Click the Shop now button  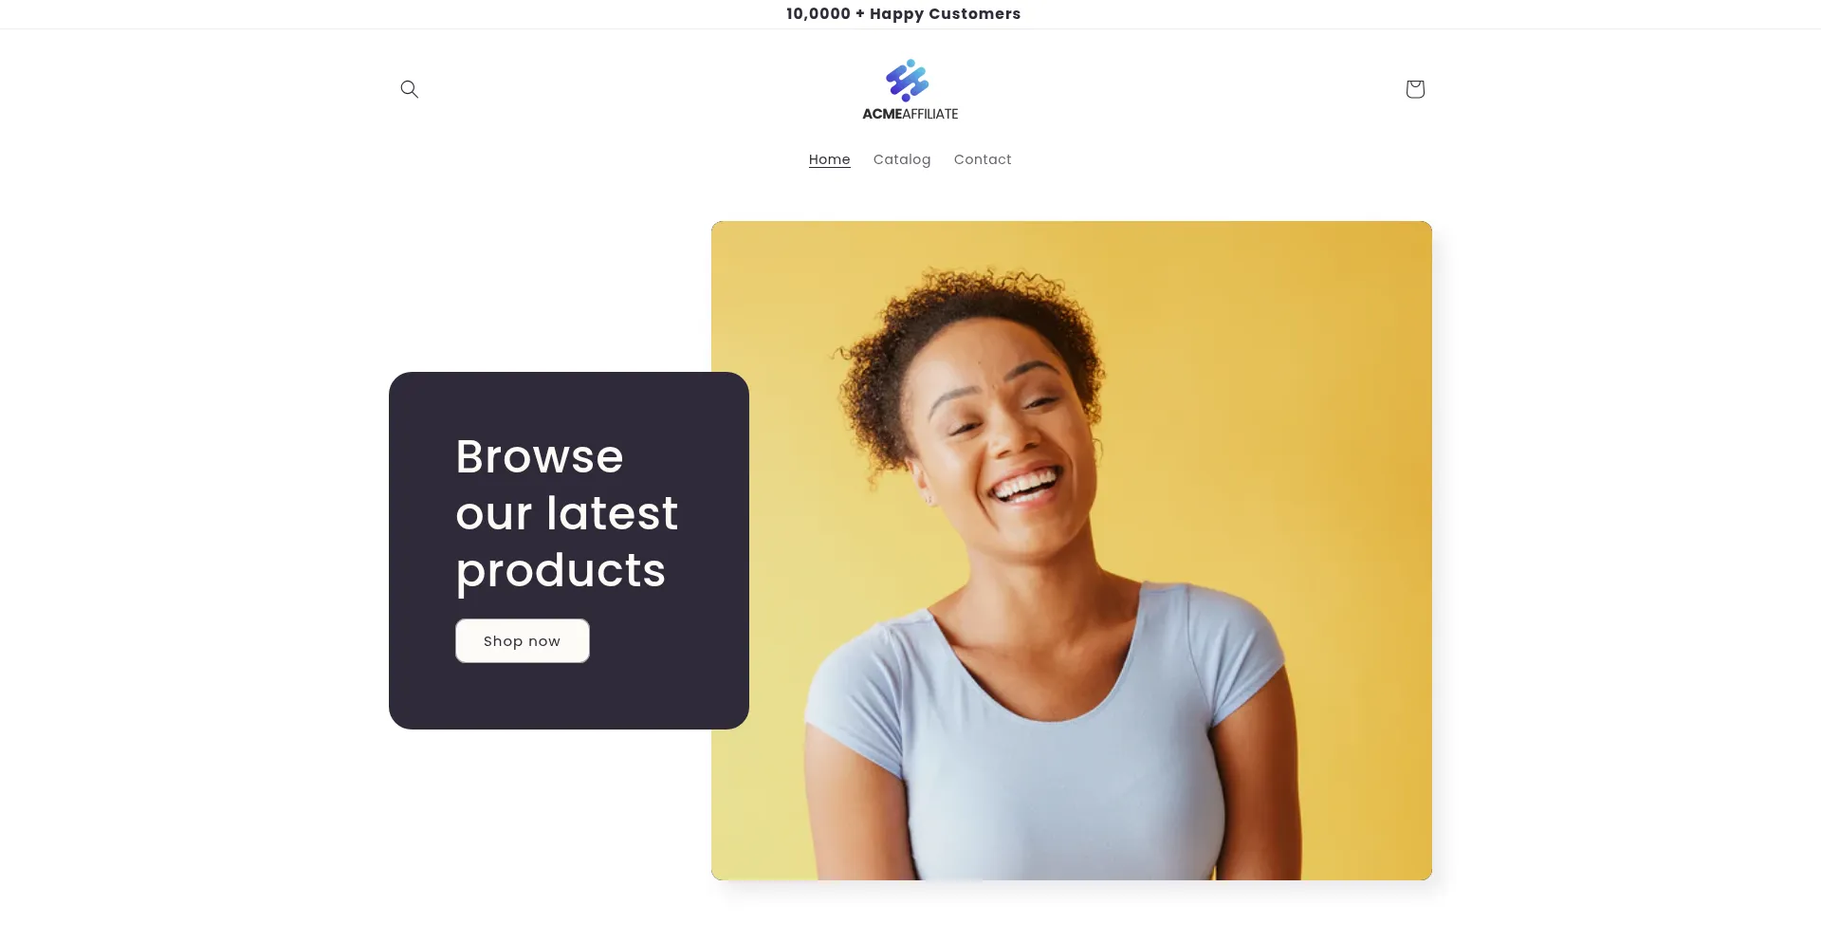pyautogui.click(x=522, y=641)
